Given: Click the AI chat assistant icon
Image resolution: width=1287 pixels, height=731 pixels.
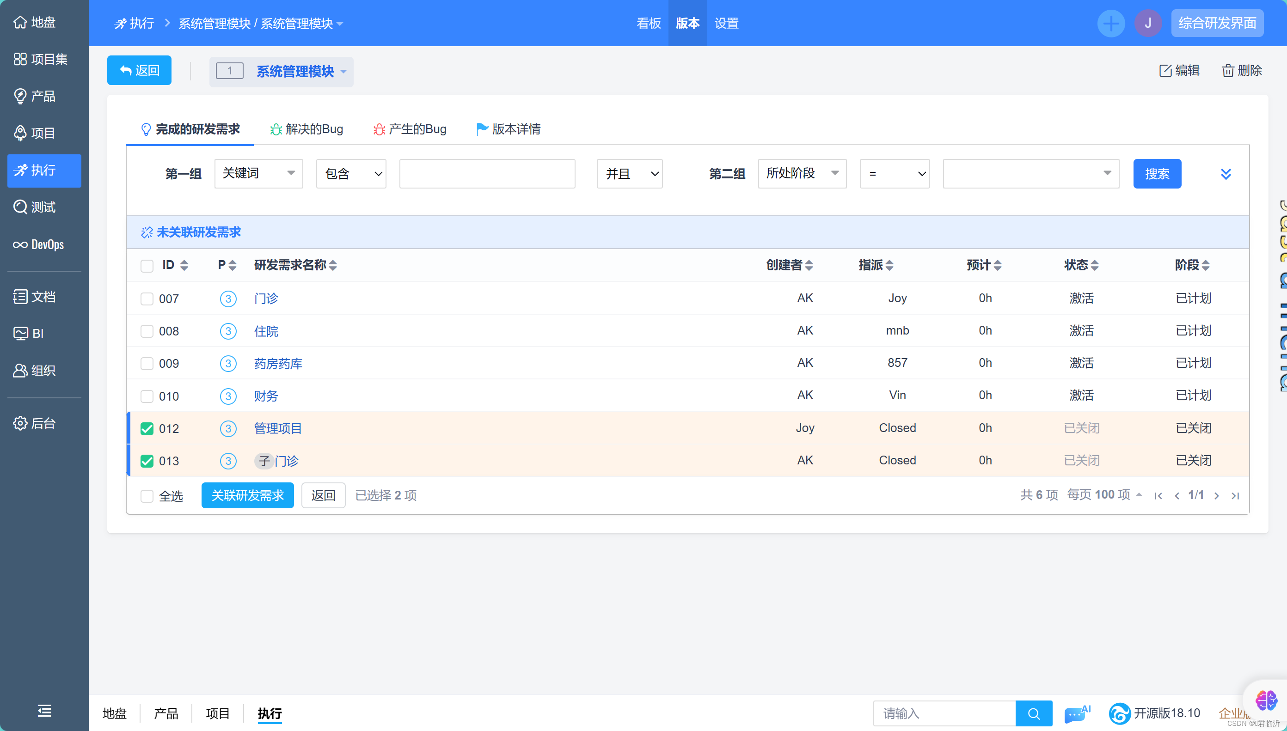Looking at the screenshot, I should pos(1076,713).
